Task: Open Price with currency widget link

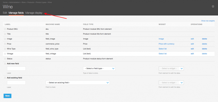Action: 166,44
